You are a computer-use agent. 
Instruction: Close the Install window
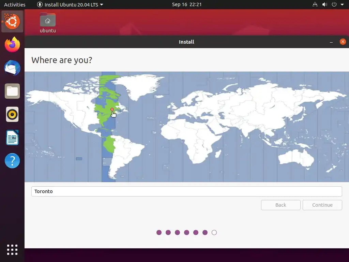(343, 42)
